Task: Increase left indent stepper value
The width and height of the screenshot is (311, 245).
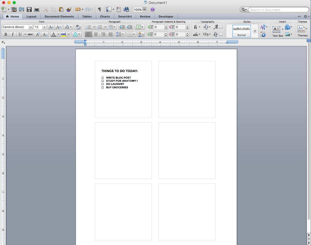Action: pos(166,26)
